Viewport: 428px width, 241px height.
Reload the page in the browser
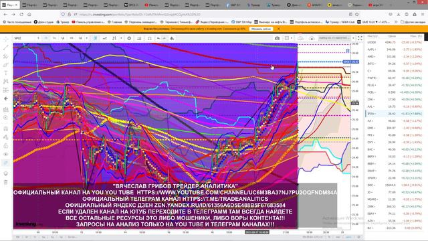pyautogui.click(x=21, y=14)
